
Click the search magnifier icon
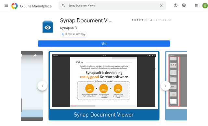pos(63,6)
